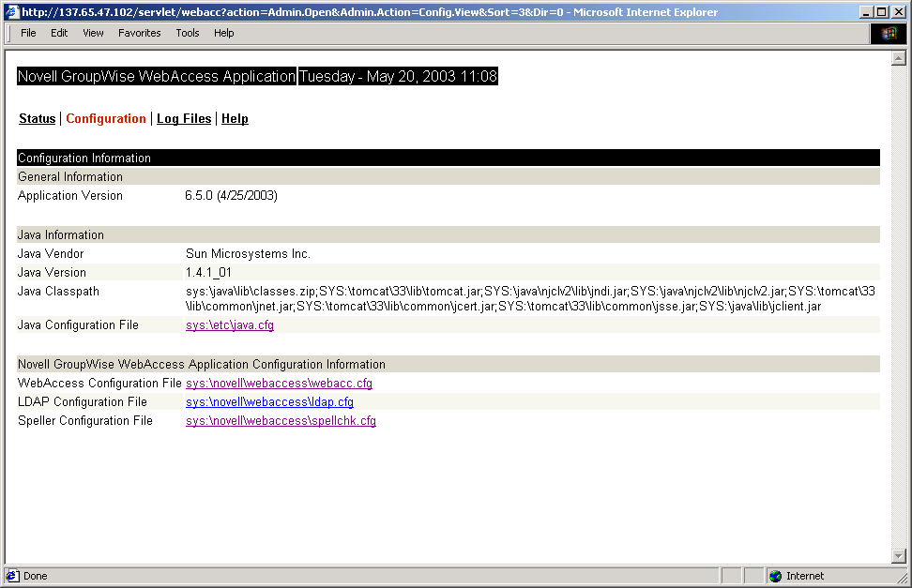Image resolution: width=912 pixels, height=588 pixels.
Task: Click the animated browser logo at top right
Action: (888, 33)
